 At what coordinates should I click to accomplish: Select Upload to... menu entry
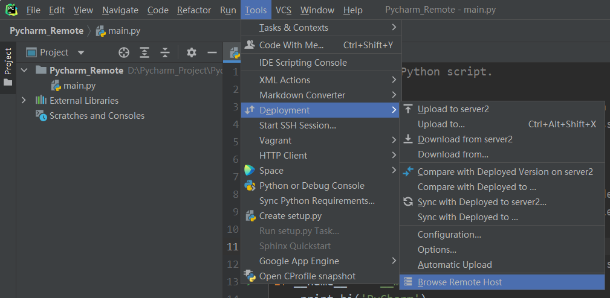[502, 124]
